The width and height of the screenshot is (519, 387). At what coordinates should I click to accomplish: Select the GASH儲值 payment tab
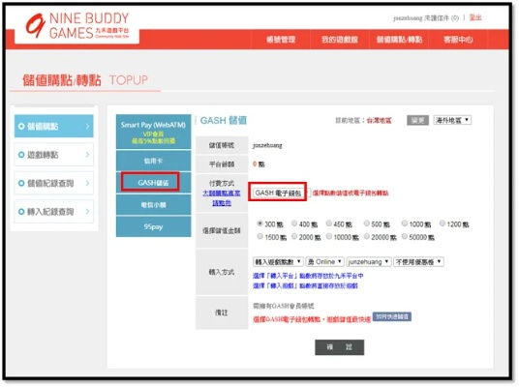(153, 182)
